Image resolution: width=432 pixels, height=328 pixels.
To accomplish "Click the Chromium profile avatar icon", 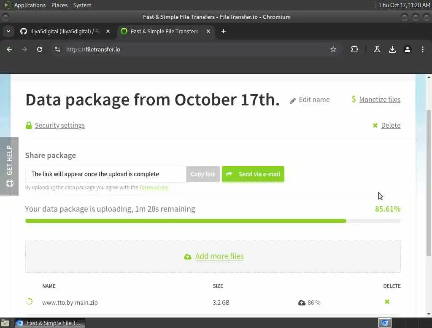I will 408,49.
